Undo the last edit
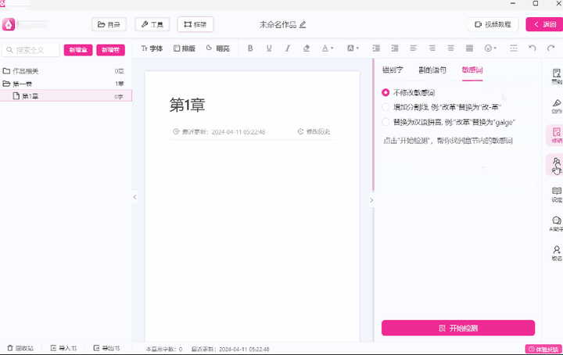The image size is (563, 355). pyautogui.click(x=533, y=48)
